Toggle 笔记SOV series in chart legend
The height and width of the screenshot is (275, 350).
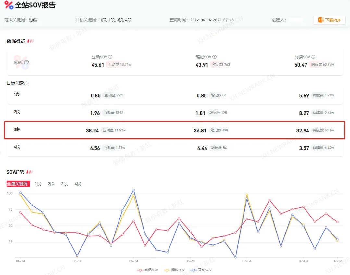coord(149,270)
